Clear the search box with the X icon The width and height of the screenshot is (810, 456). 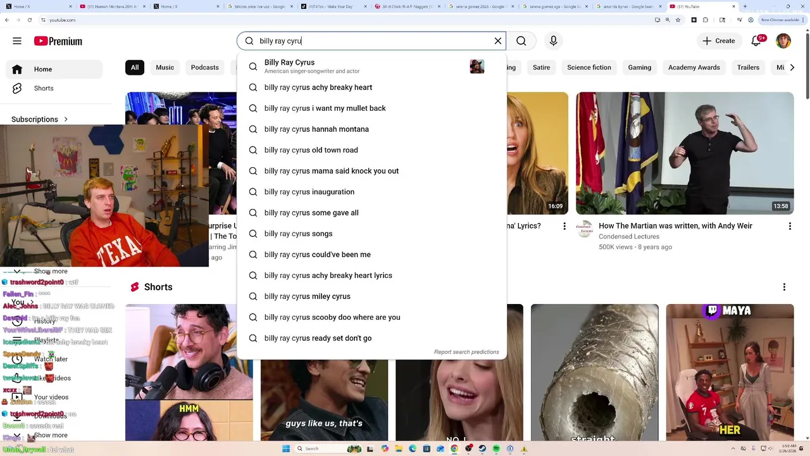[x=498, y=41]
